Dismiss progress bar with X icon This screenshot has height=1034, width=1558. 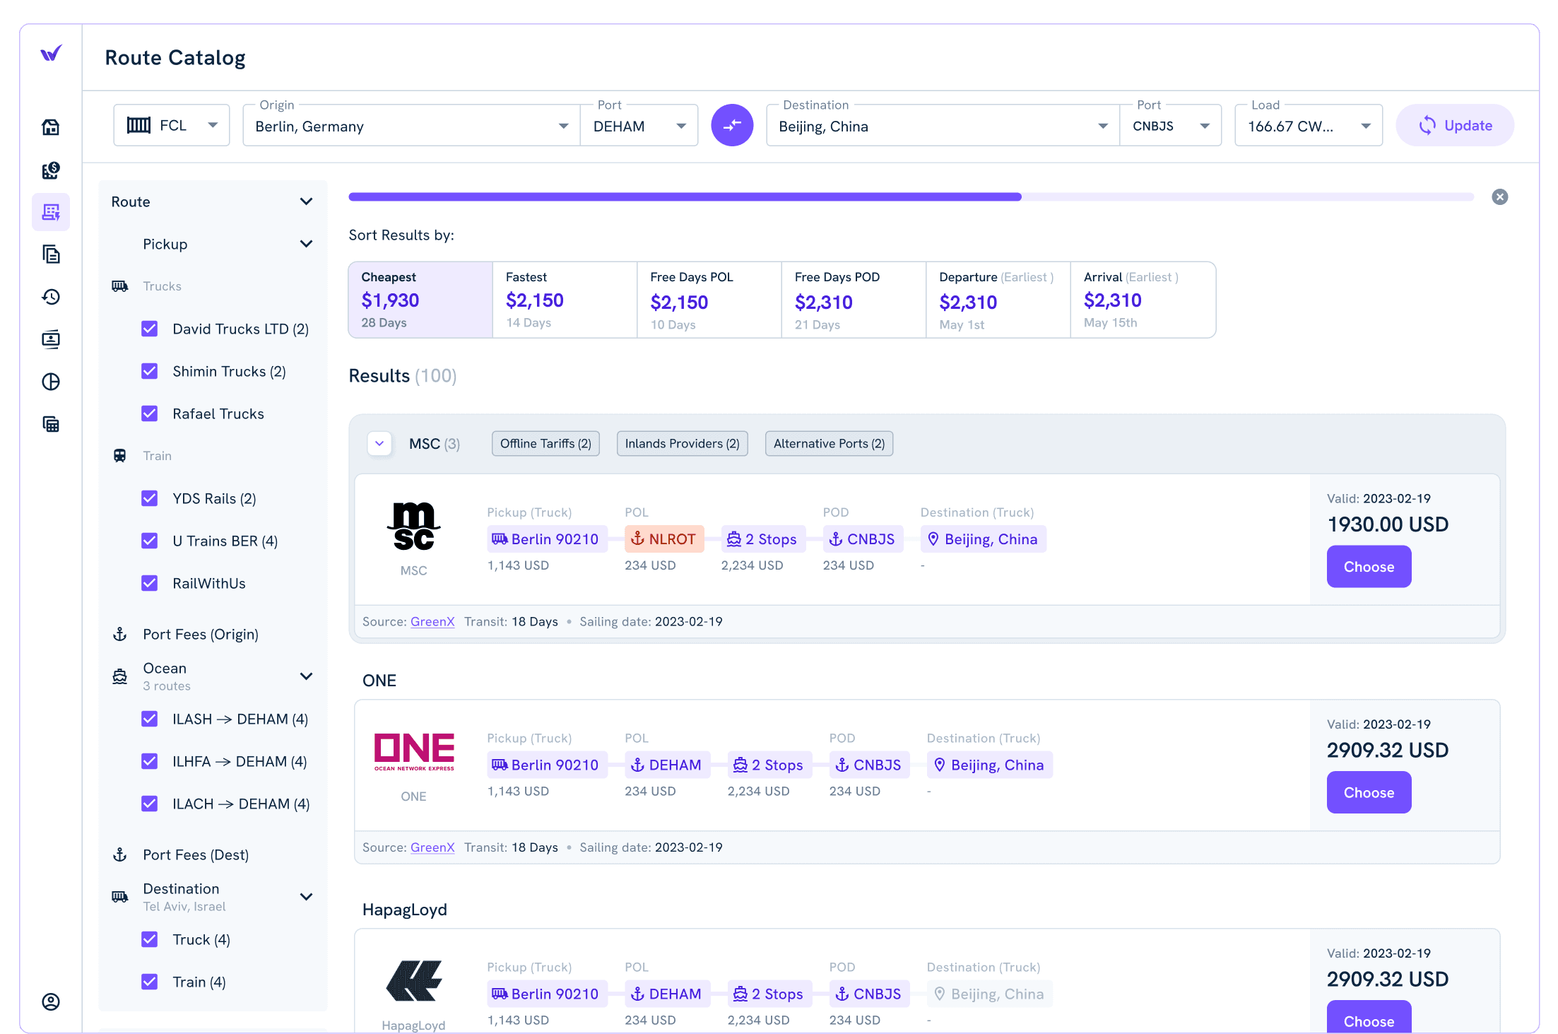point(1499,197)
